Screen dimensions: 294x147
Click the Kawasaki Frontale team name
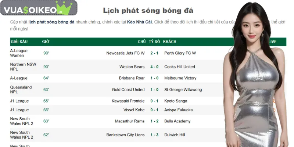click(x=128, y=101)
